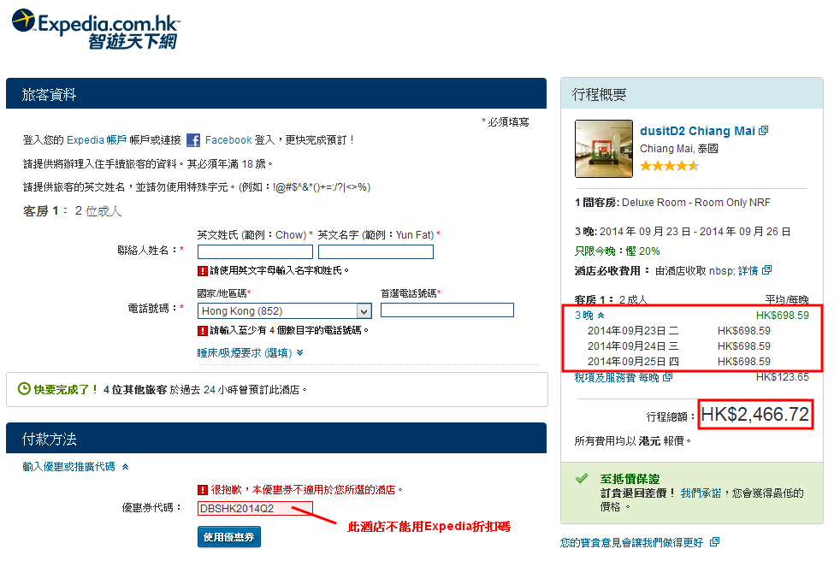Click the hotel star rating icons
This screenshot has width=840, height=561.
coord(669,166)
